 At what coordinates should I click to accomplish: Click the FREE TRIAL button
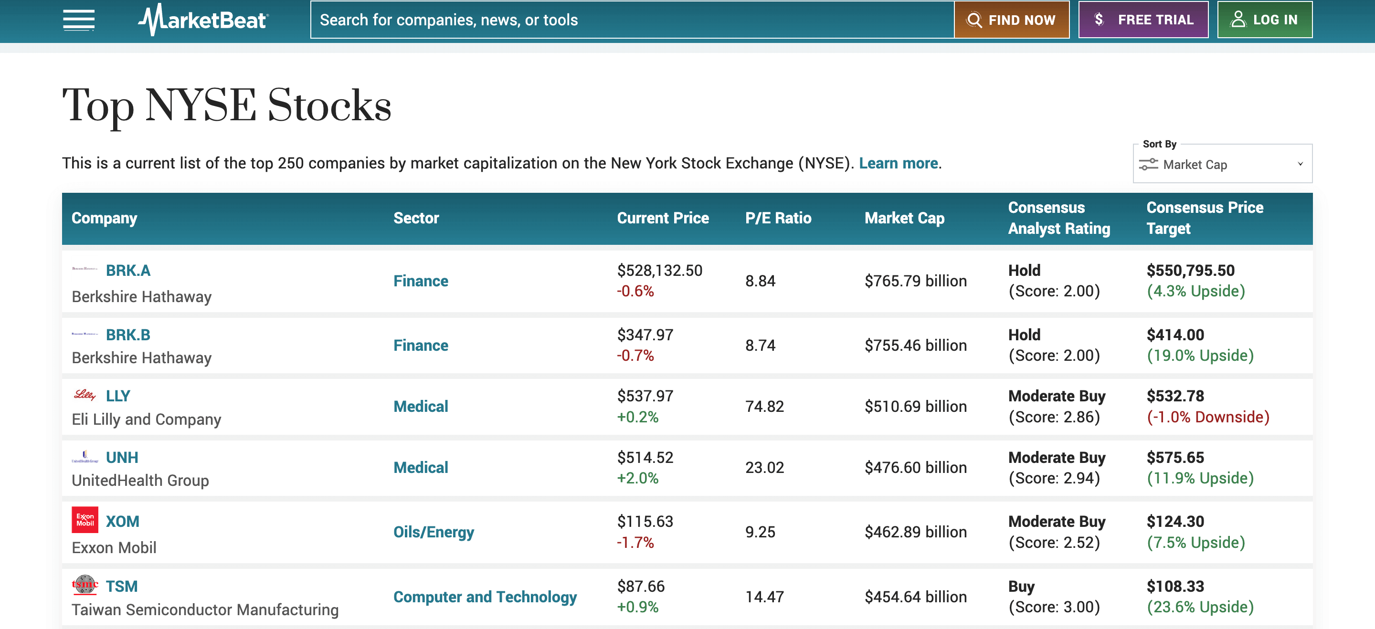[x=1143, y=20]
